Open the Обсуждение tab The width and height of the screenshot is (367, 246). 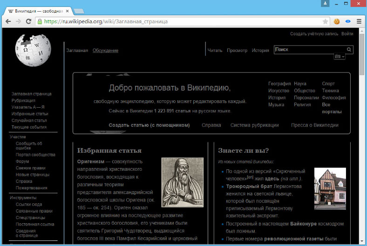105,51
